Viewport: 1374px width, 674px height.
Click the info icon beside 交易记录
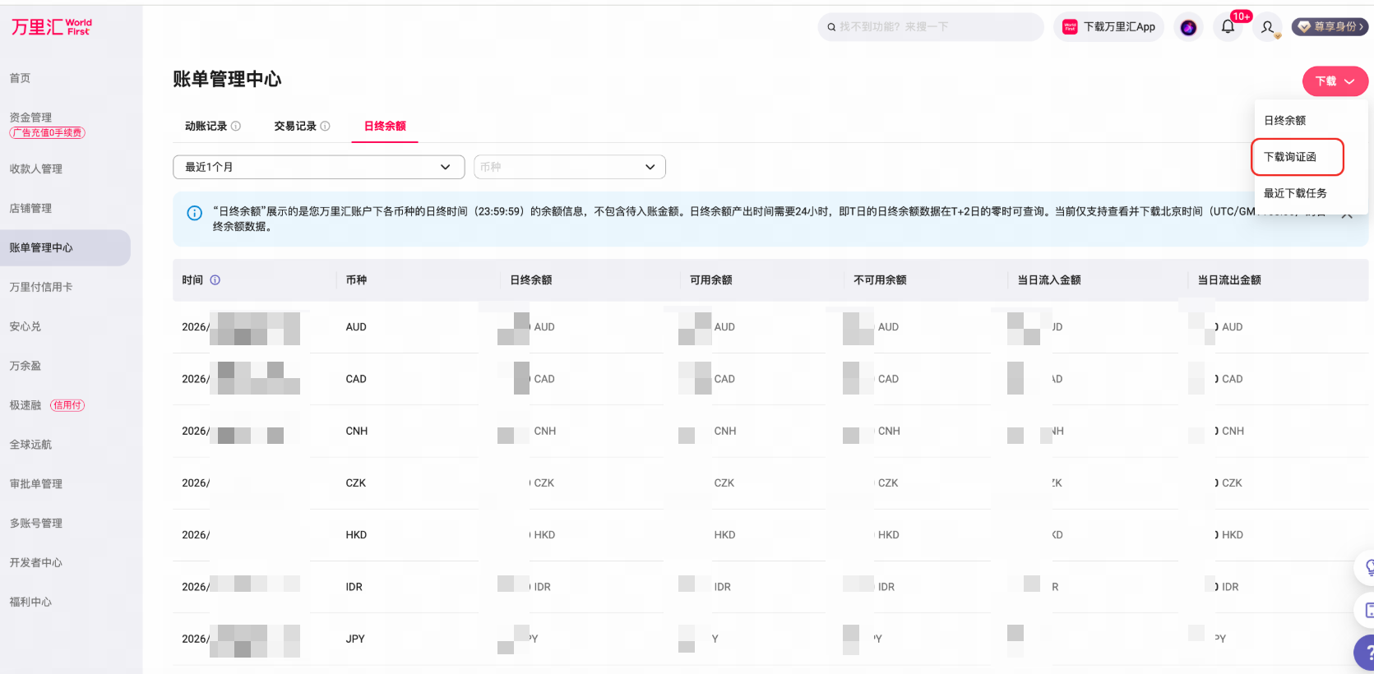point(325,126)
